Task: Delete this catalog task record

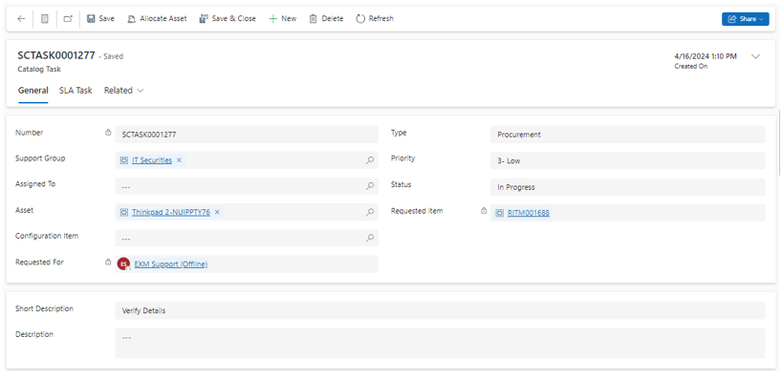Action: point(326,19)
